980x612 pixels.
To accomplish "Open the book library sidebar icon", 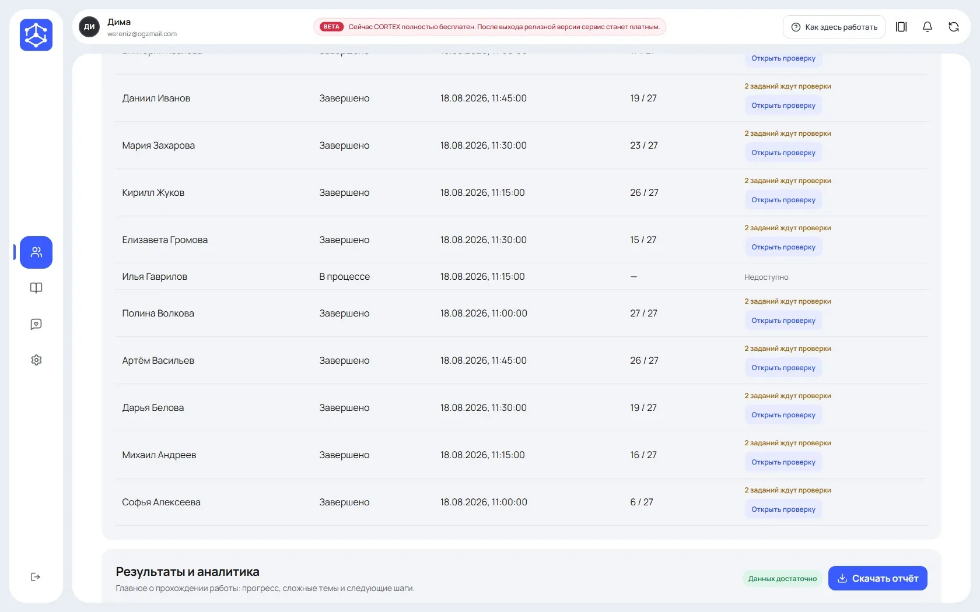I will coord(36,288).
